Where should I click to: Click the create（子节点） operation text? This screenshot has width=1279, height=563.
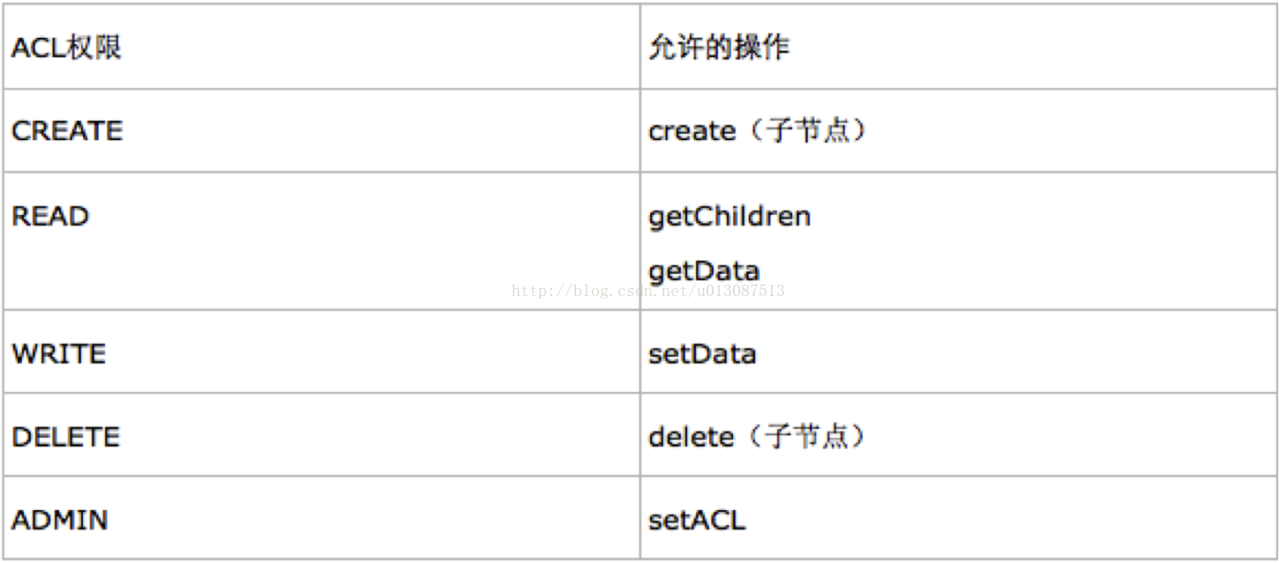[x=759, y=131]
